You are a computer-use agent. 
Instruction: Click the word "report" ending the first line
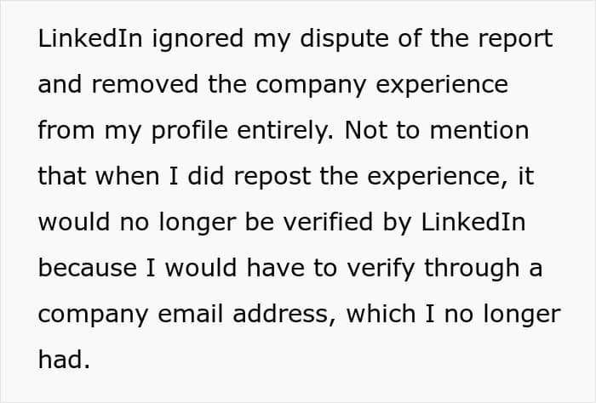point(515,40)
